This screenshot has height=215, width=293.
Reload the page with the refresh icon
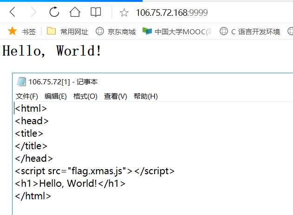(x=54, y=12)
